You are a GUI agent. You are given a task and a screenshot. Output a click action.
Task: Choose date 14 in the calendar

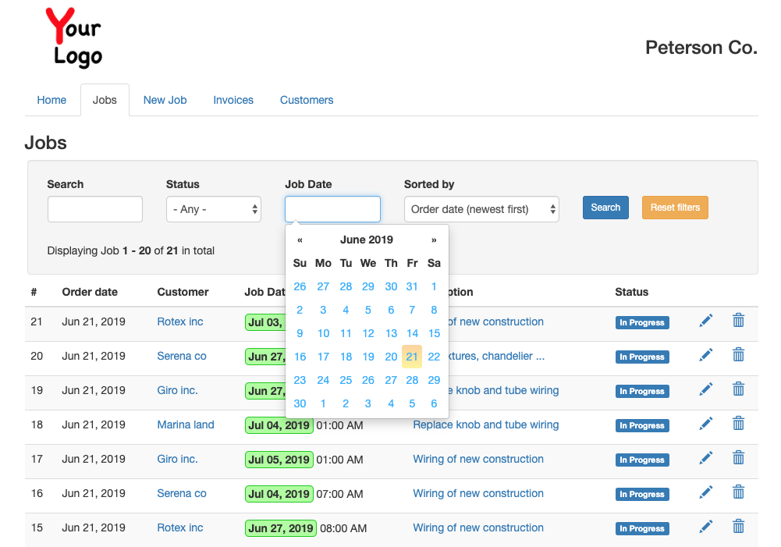(x=412, y=333)
